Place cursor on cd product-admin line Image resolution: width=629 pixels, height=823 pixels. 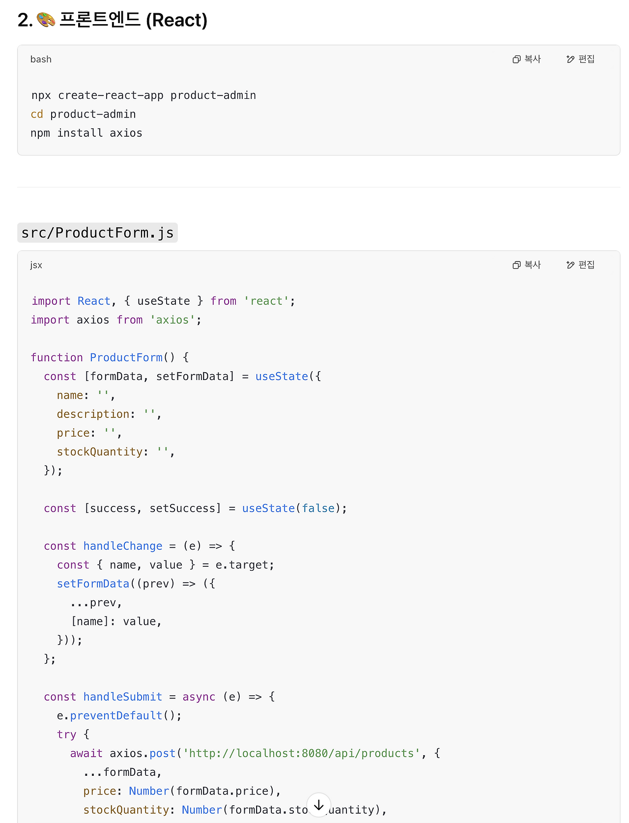83,114
